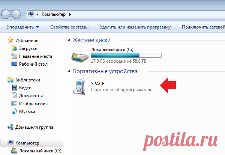225x155 pixels.
Task: Click the Библиотеки folder icon
Action: pyautogui.click(x=10, y=80)
